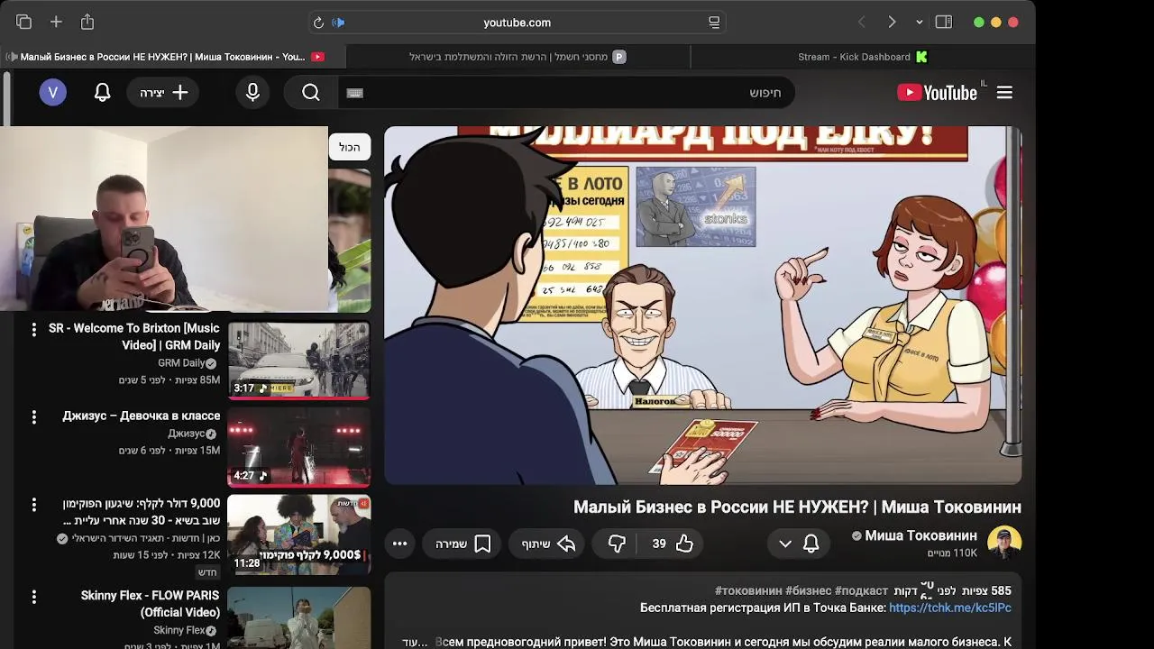Click the 110K subscriber count text
This screenshot has width=1154, height=649.
click(x=952, y=553)
